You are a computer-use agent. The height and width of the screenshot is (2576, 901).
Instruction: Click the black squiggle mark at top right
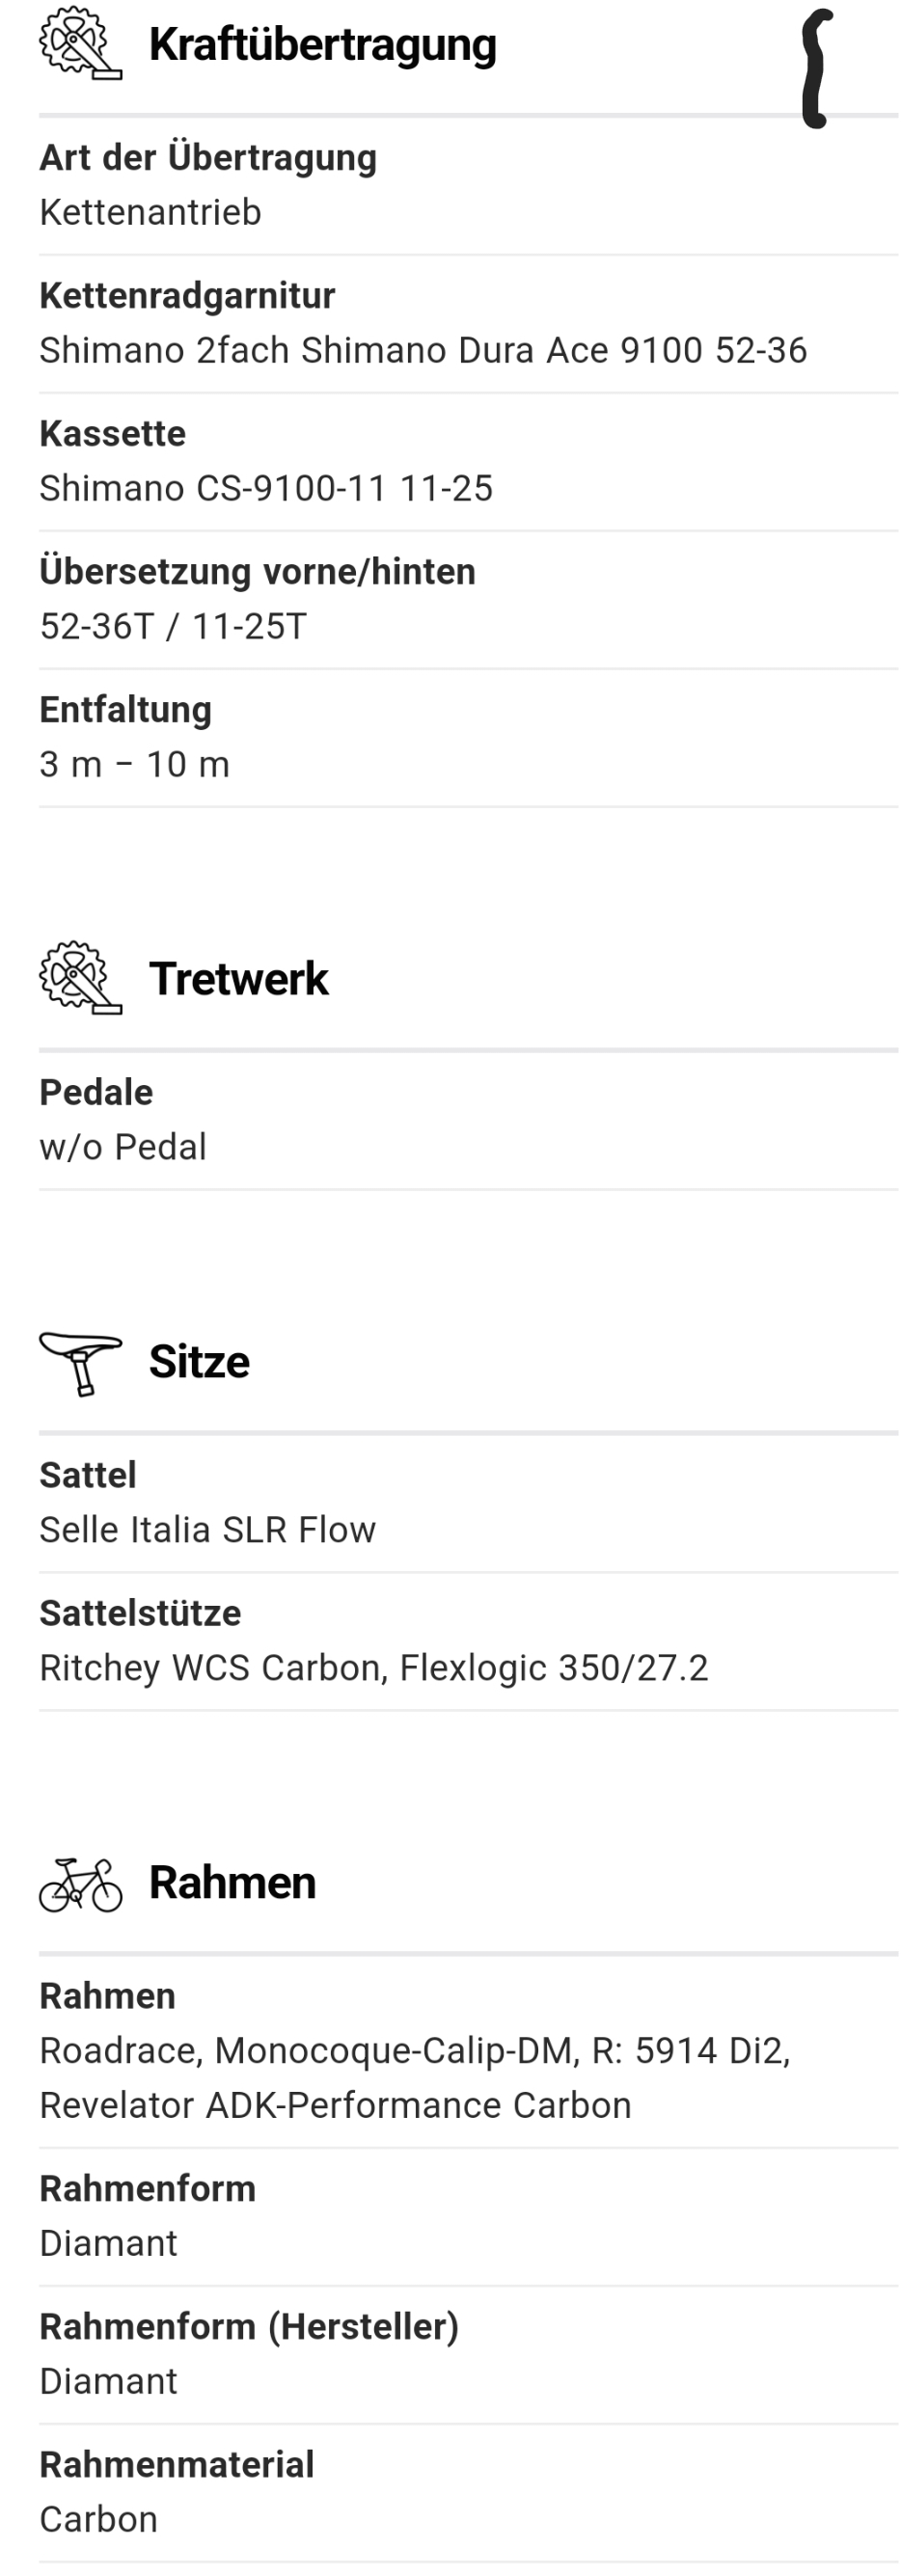pos(817,68)
